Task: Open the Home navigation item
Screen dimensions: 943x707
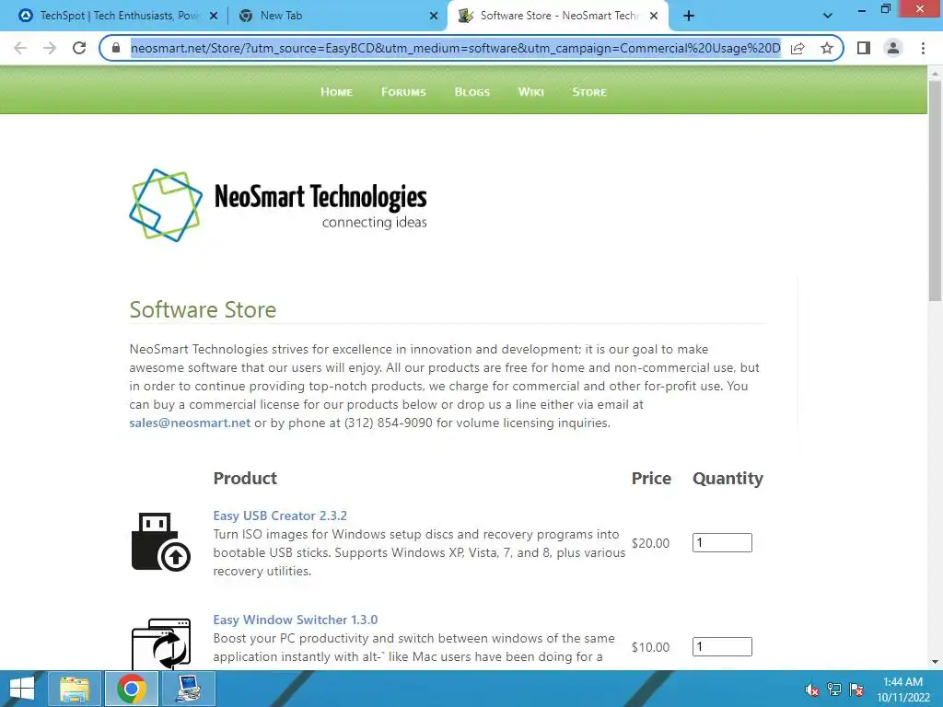Action: tap(336, 92)
